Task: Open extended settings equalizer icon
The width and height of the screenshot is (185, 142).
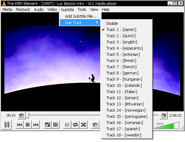Action: coord(56,125)
